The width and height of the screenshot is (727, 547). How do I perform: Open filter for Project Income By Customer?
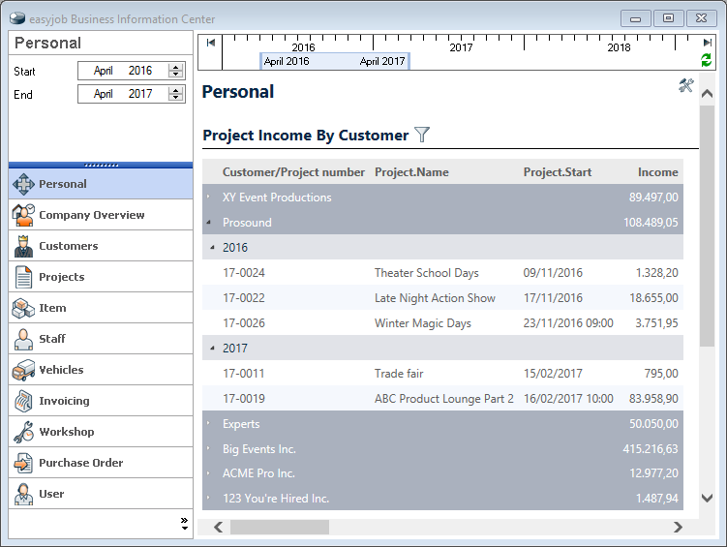tap(421, 135)
